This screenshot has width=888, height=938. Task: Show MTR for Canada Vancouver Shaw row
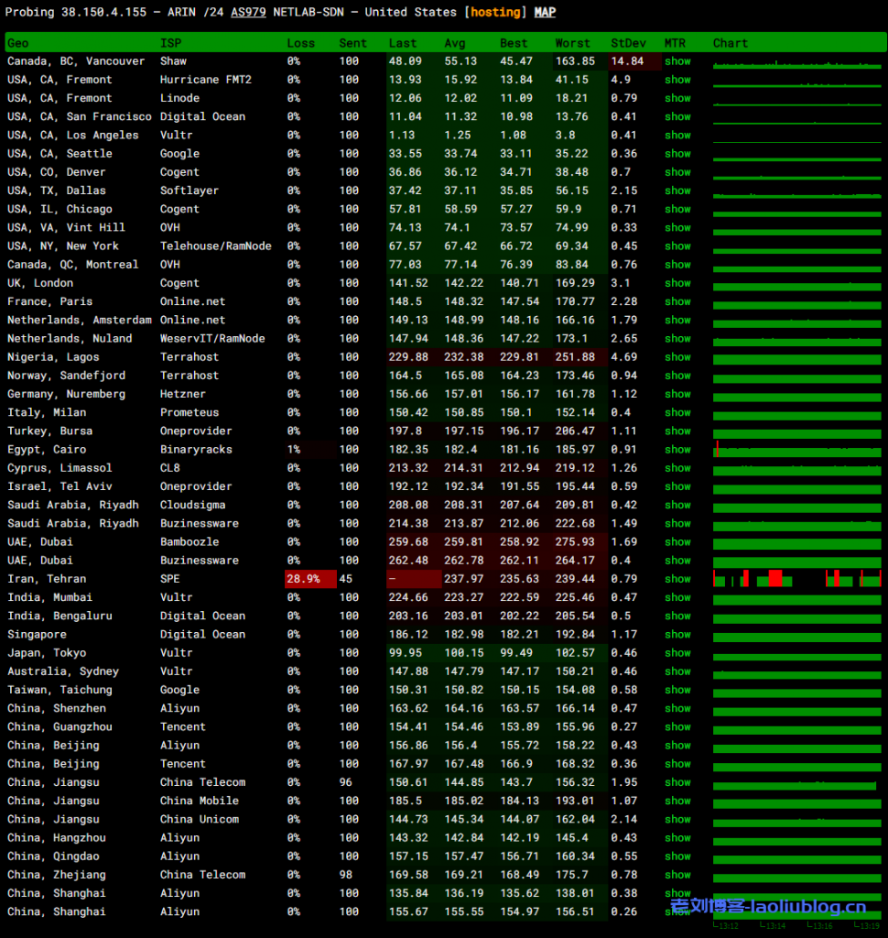[x=677, y=61]
